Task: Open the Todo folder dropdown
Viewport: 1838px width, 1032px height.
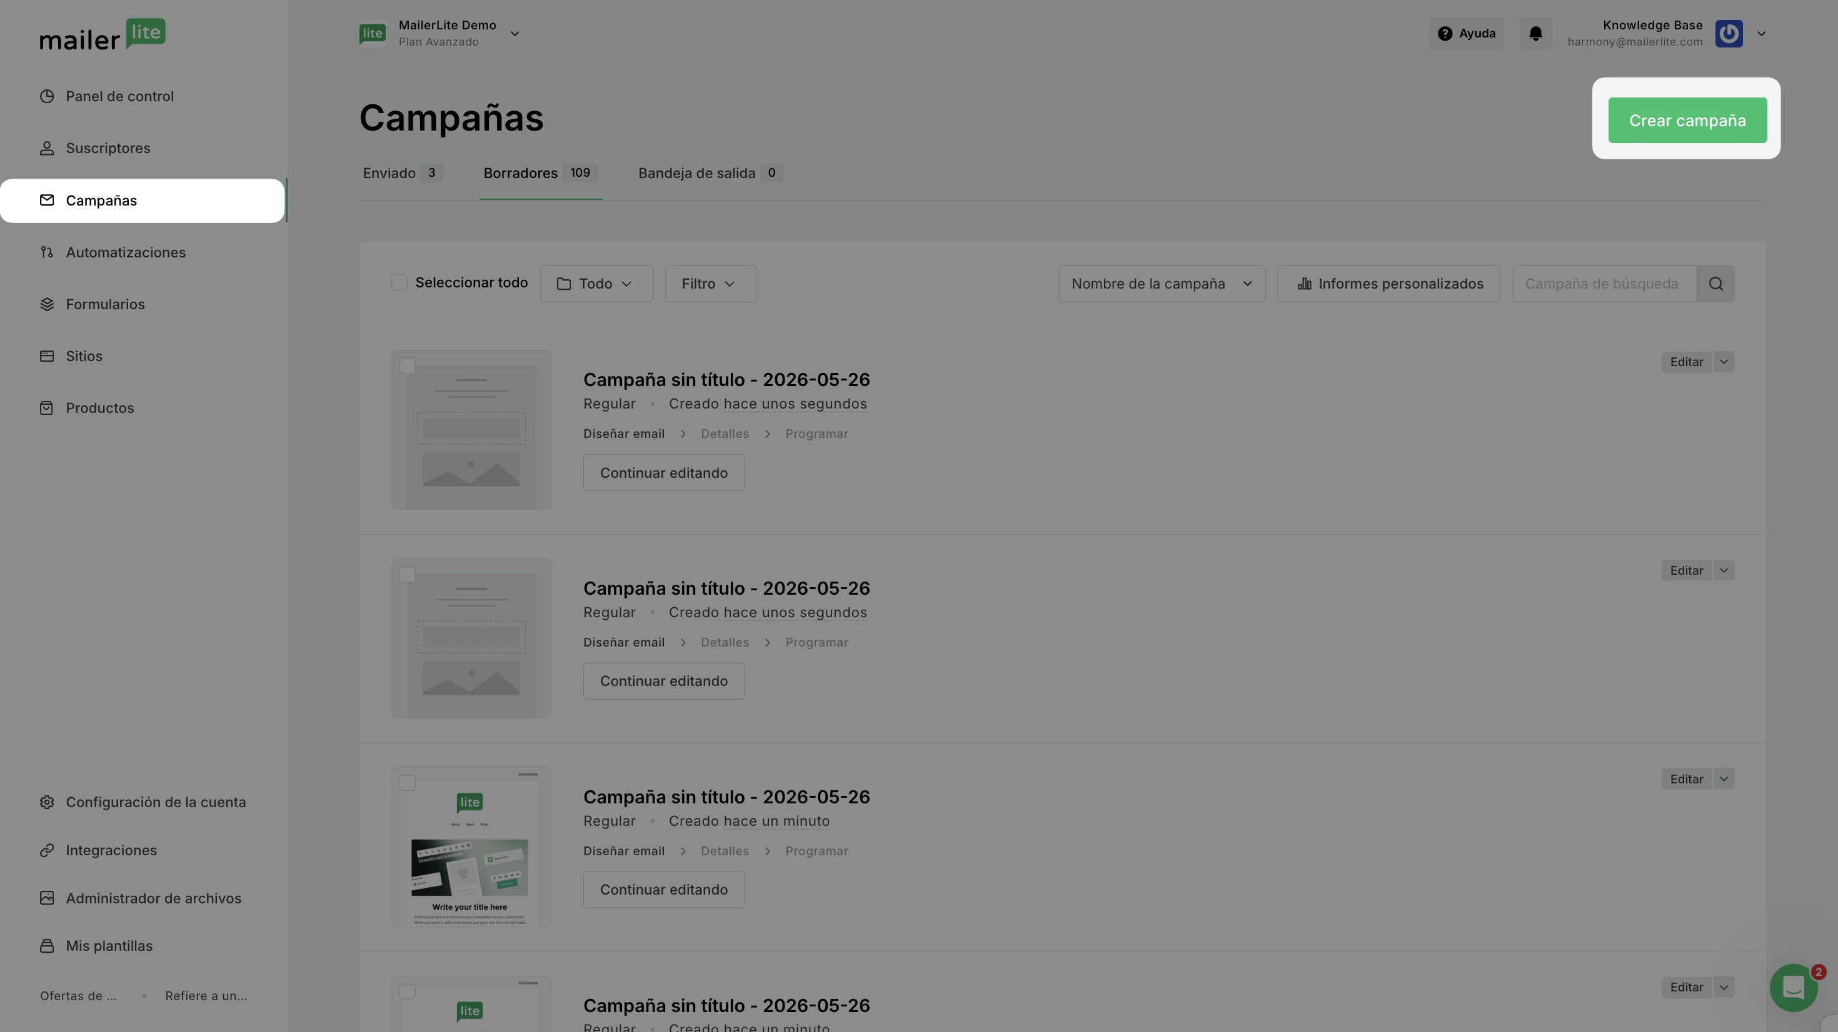Action: [596, 284]
